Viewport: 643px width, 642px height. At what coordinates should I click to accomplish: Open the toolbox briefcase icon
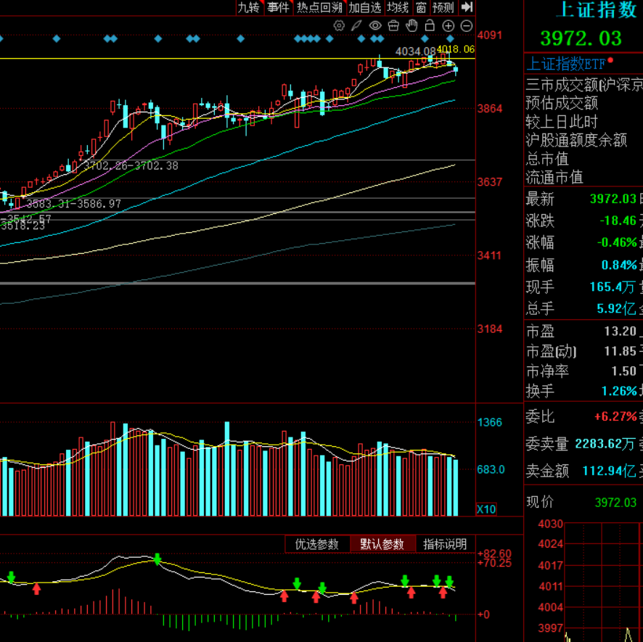click(393, 26)
